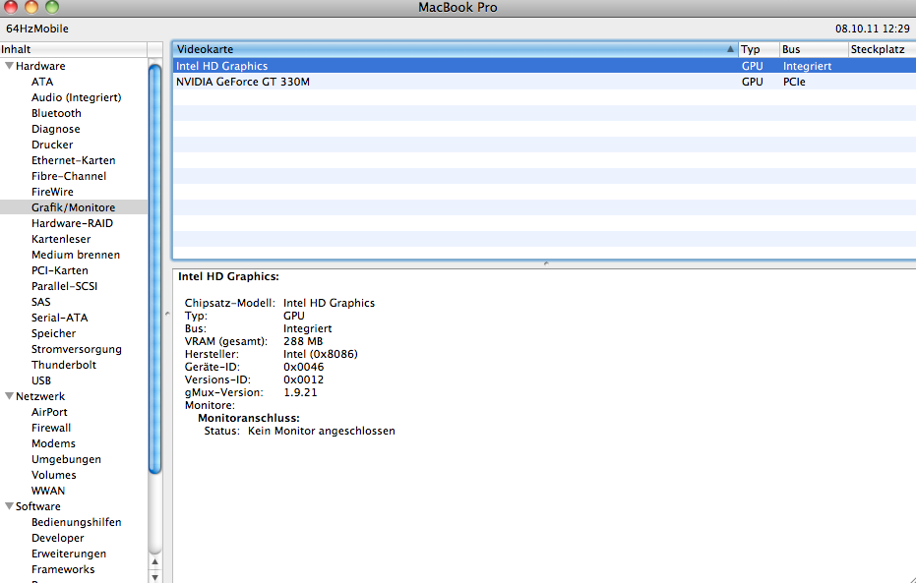Click the Inhalt sidebar header
The image size is (916, 583).
click(x=74, y=49)
